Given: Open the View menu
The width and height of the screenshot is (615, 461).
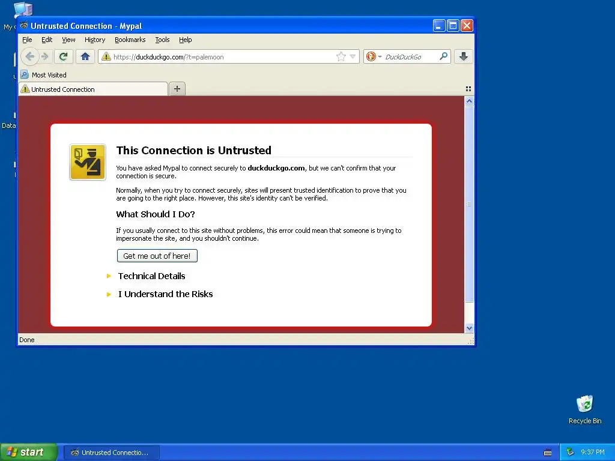Looking at the screenshot, I should click(x=68, y=40).
